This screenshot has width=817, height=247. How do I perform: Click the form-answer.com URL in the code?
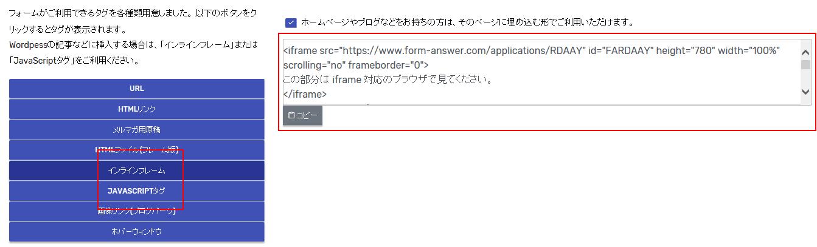click(464, 50)
